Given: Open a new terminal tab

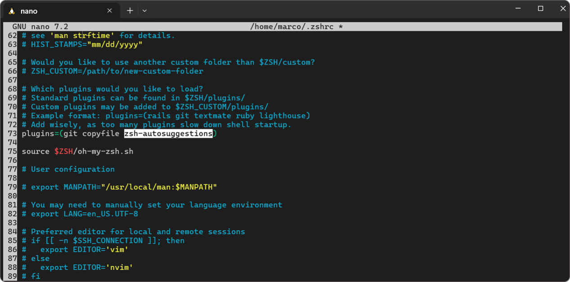Looking at the screenshot, I should point(130,11).
